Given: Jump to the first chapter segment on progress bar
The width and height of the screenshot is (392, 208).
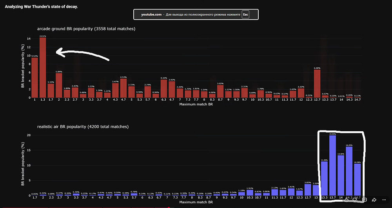Looking at the screenshot, I should pyautogui.click(x=24, y=207).
